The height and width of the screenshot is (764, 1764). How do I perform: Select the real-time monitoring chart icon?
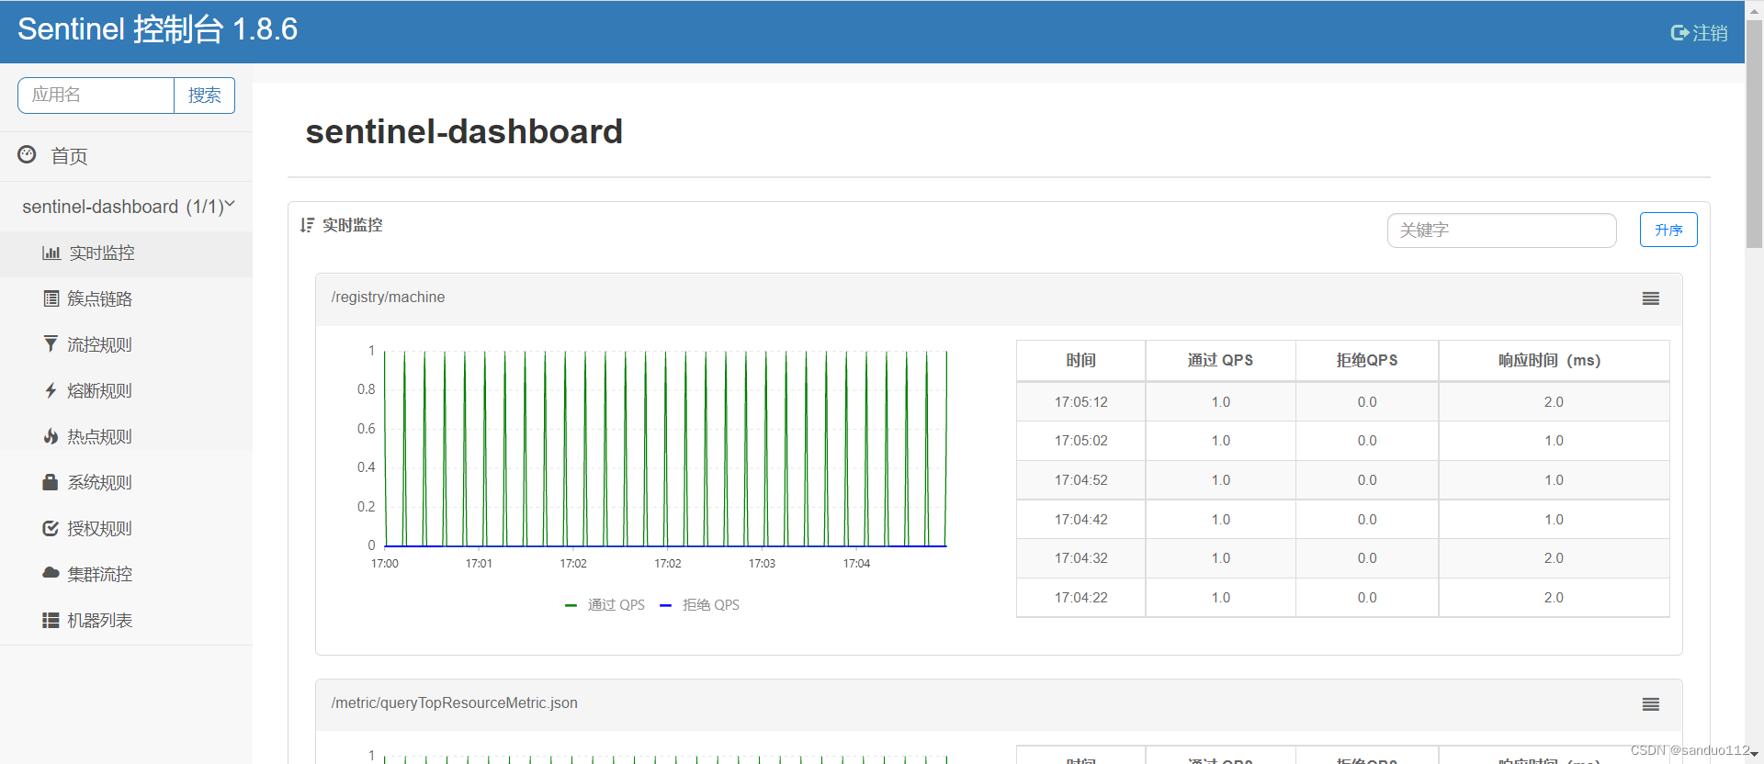[x=51, y=253]
